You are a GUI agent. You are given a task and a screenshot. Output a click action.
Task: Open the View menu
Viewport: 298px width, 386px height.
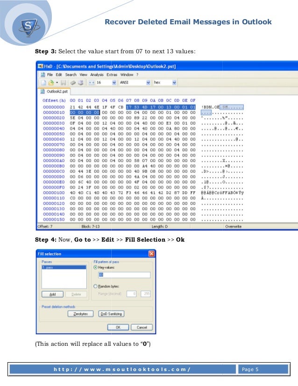[84, 75]
